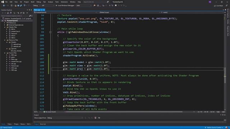The image size is (230, 129).
Task: Click the preview selected items icon in Solution Explorer
Action: 27,13
